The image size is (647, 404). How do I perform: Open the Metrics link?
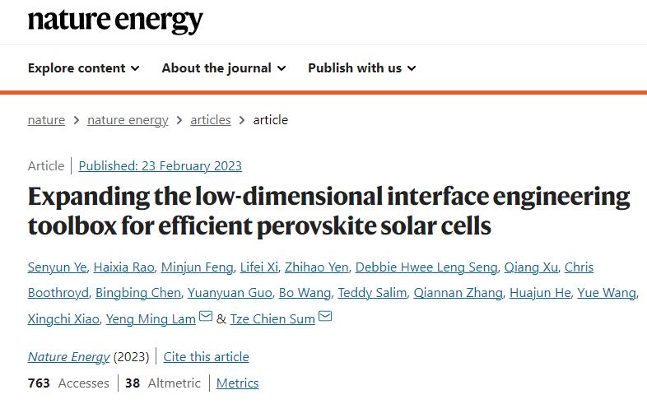click(237, 383)
